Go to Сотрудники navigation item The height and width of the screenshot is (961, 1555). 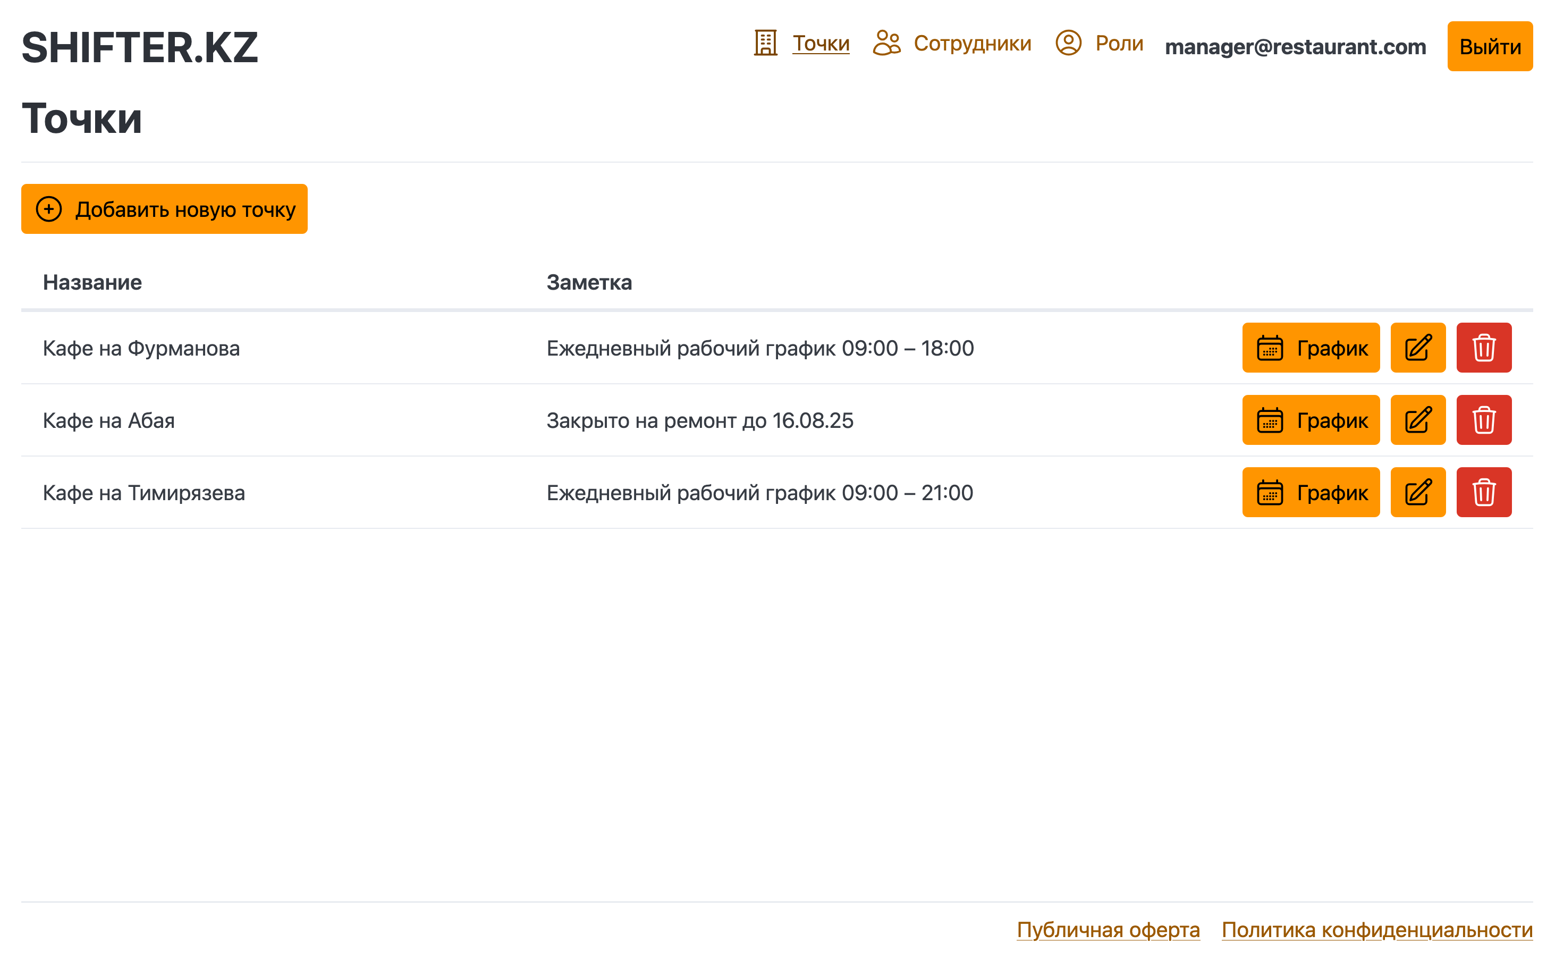point(971,43)
